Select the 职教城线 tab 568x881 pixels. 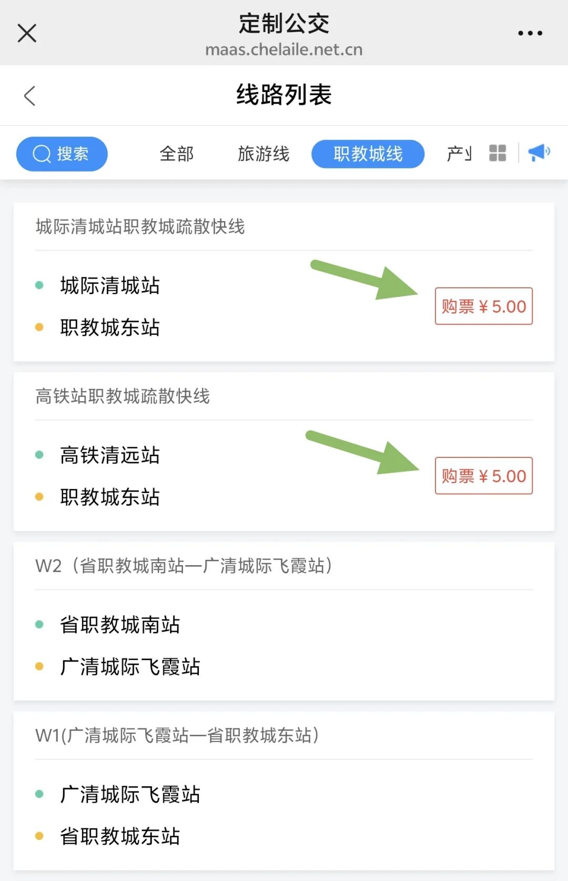[x=368, y=154]
